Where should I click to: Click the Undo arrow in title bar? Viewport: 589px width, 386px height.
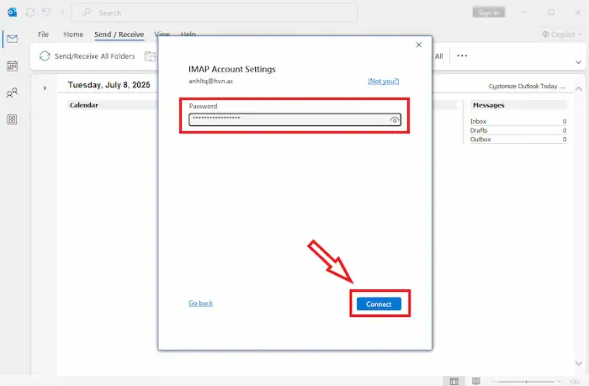tap(47, 13)
